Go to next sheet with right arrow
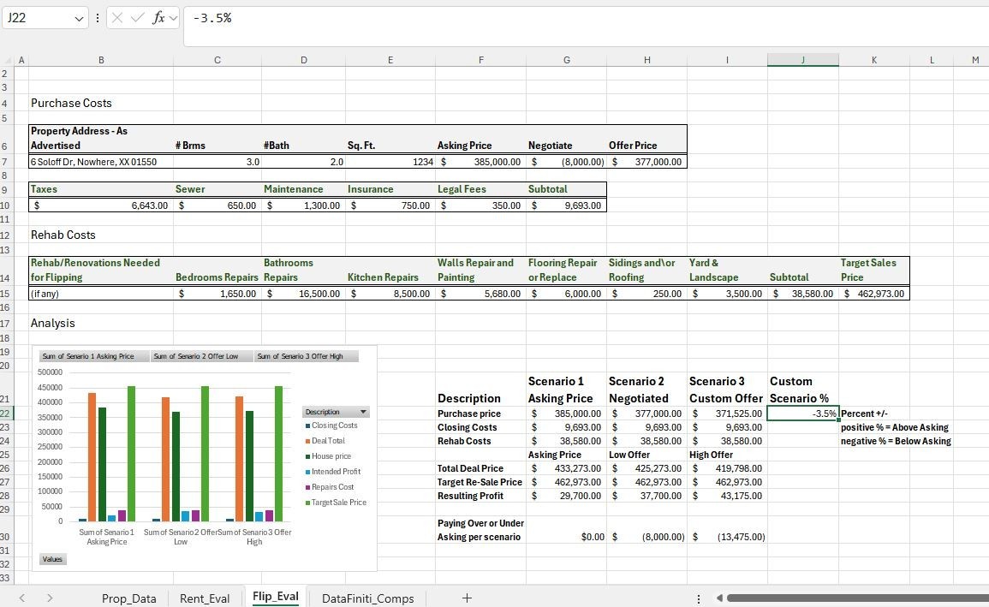This screenshot has height=607, width=989. pos(50,598)
